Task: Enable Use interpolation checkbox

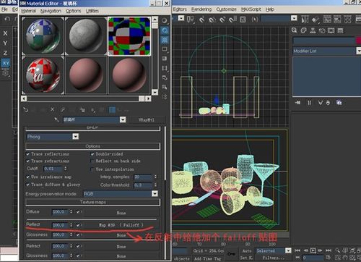Action: [92, 169]
